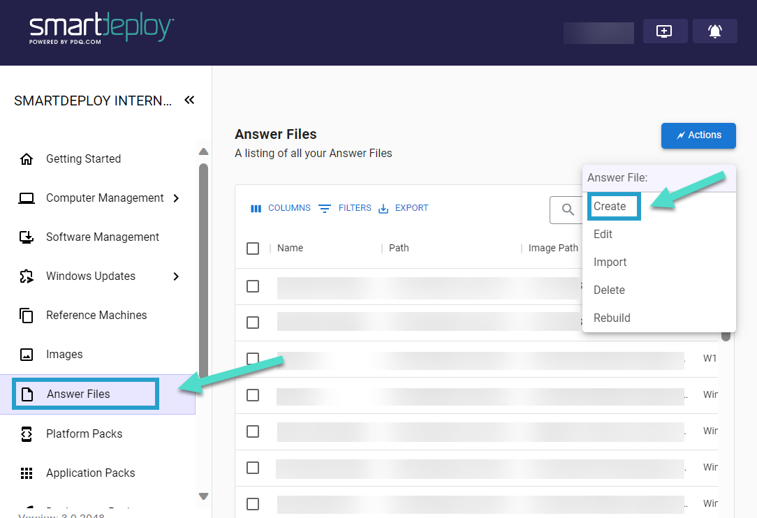This screenshot has height=518, width=757.
Task: Check the first row's checkbox
Action: [253, 286]
